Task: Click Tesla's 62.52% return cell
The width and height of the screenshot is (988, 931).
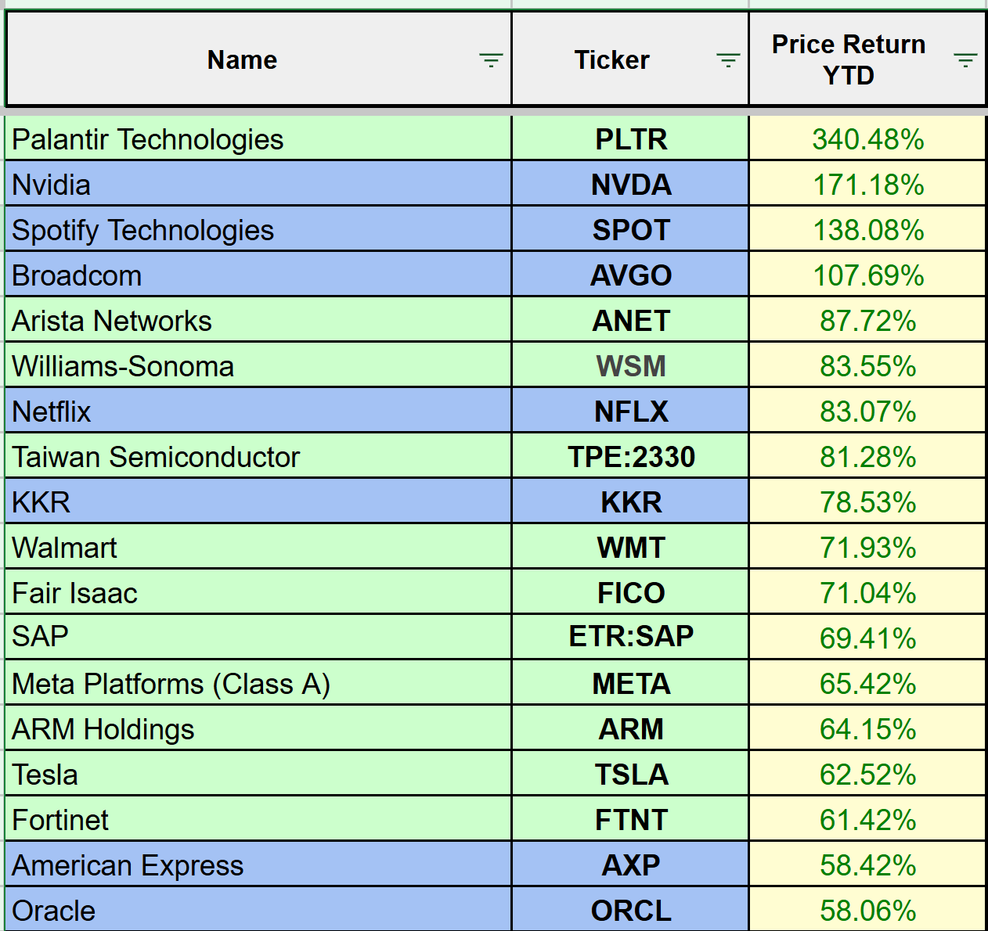Action: [x=867, y=775]
